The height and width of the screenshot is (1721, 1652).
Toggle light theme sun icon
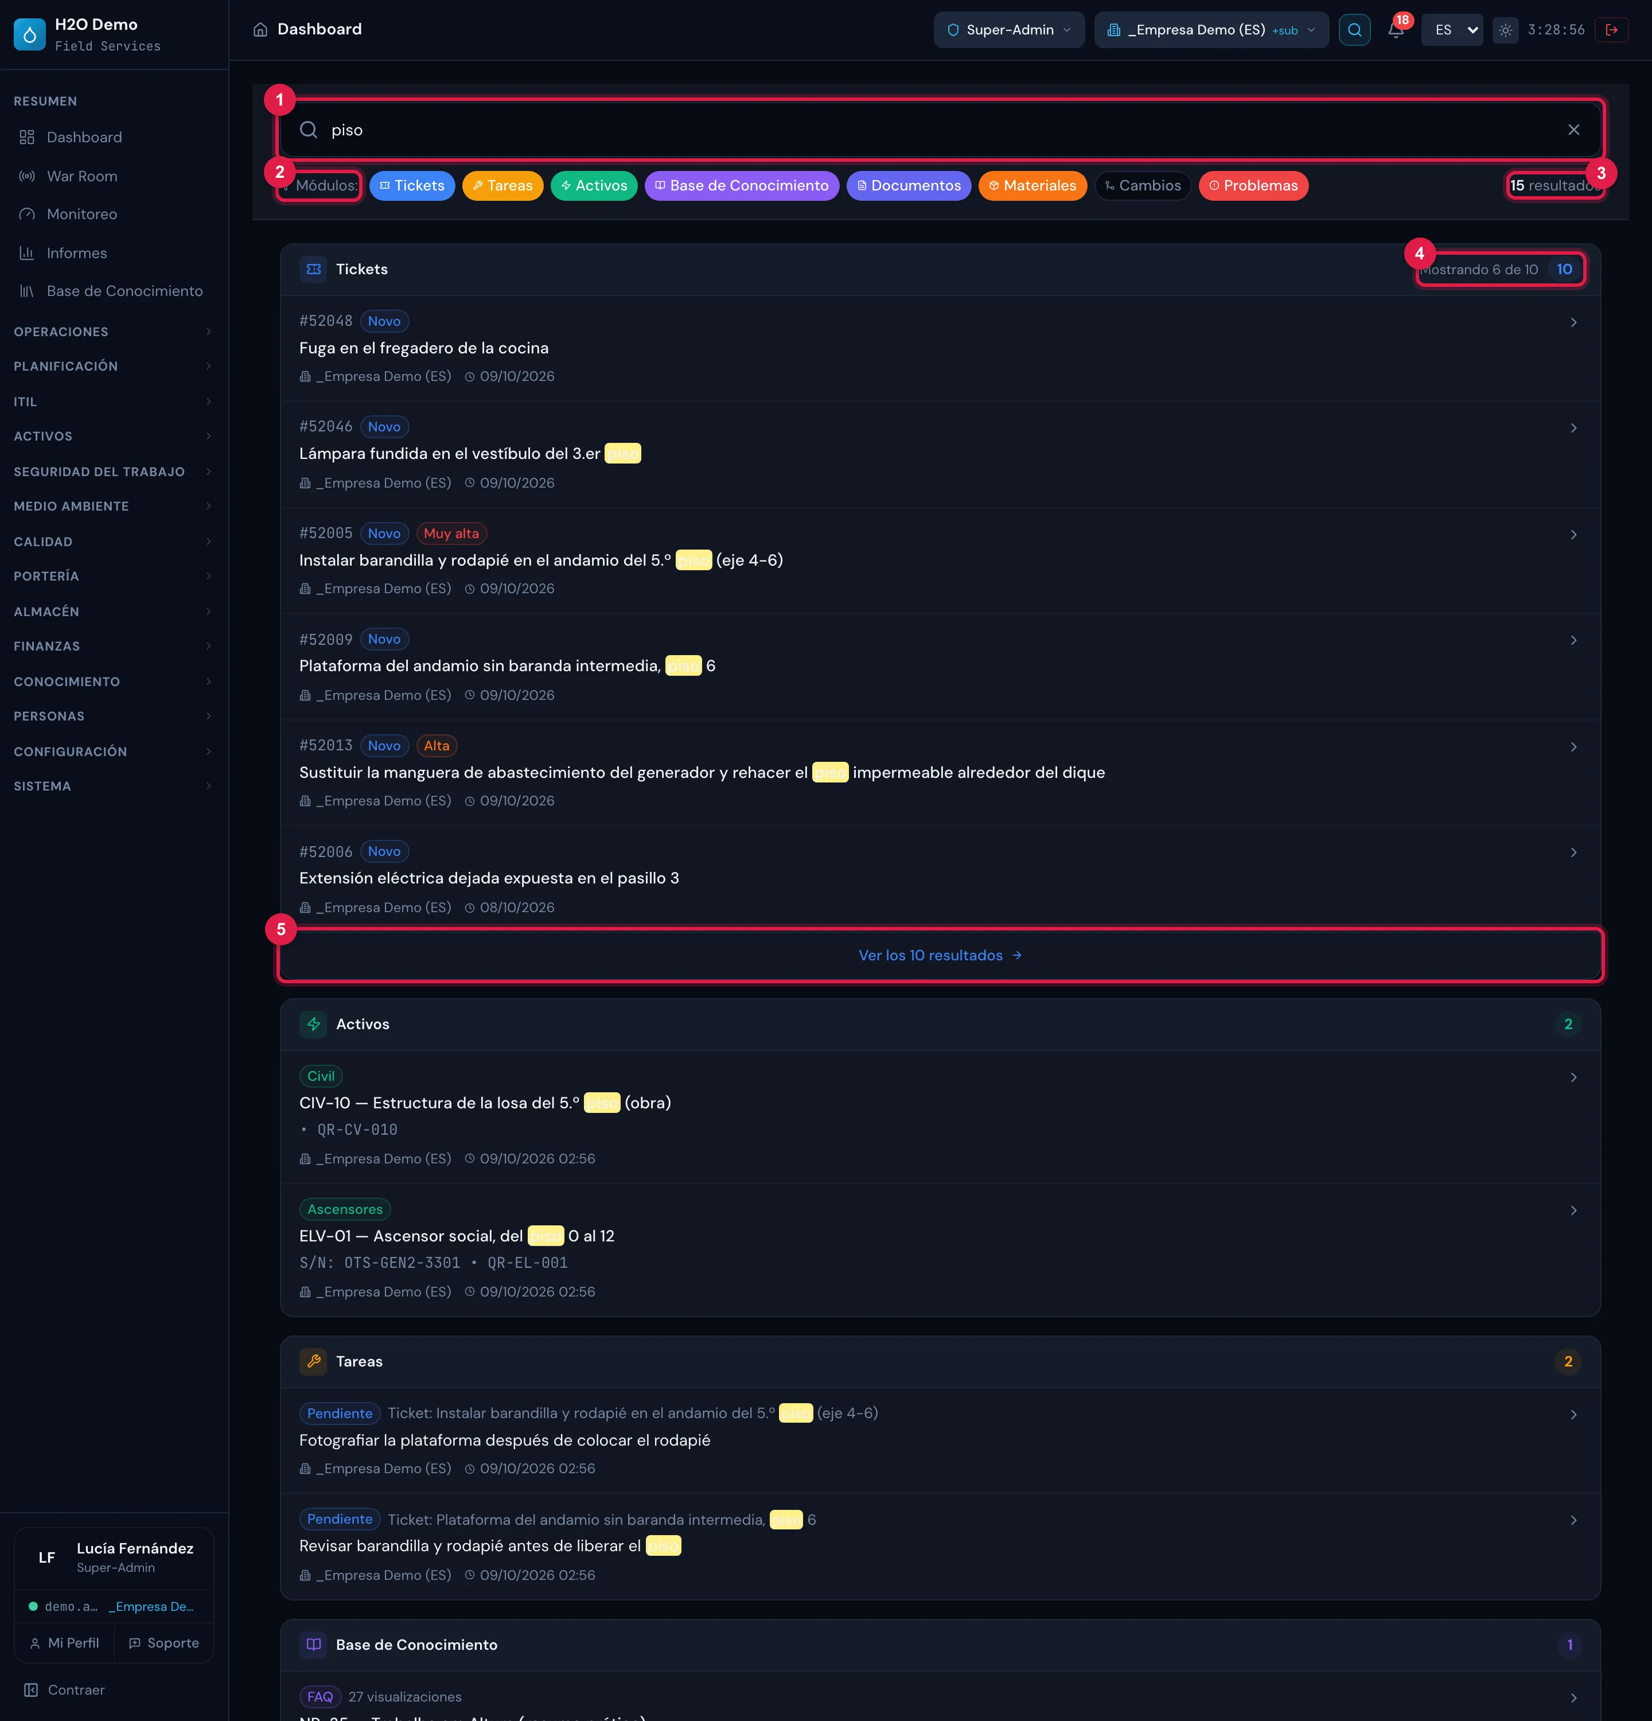pyautogui.click(x=1505, y=30)
